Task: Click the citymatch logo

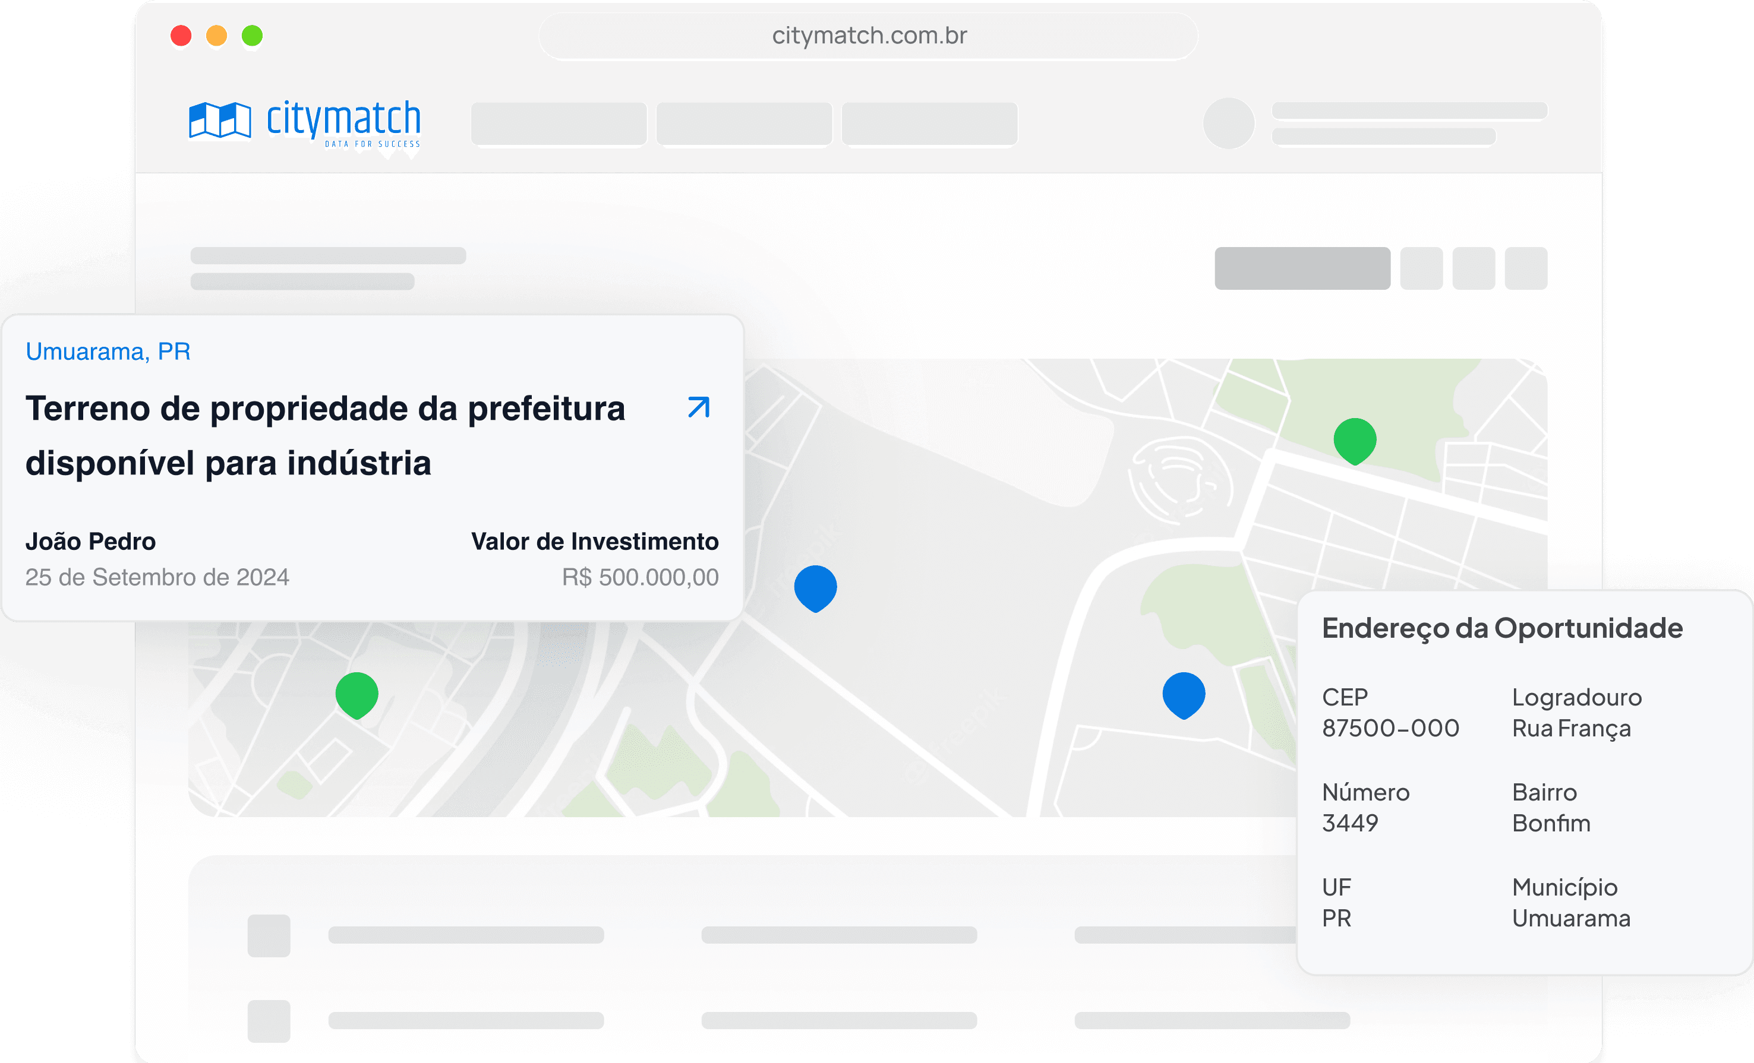Action: point(305,122)
